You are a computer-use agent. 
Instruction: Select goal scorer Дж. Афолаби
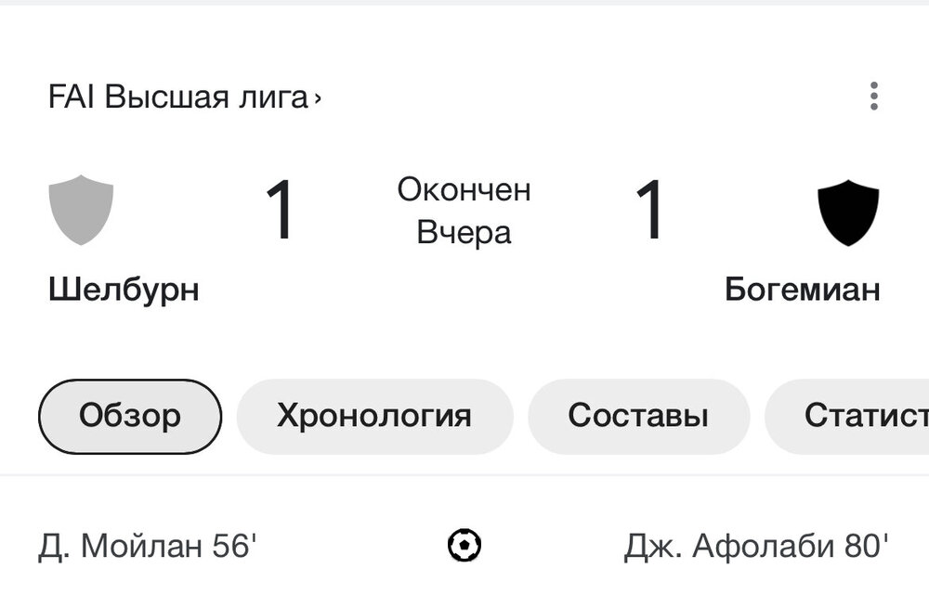click(x=729, y=546)
